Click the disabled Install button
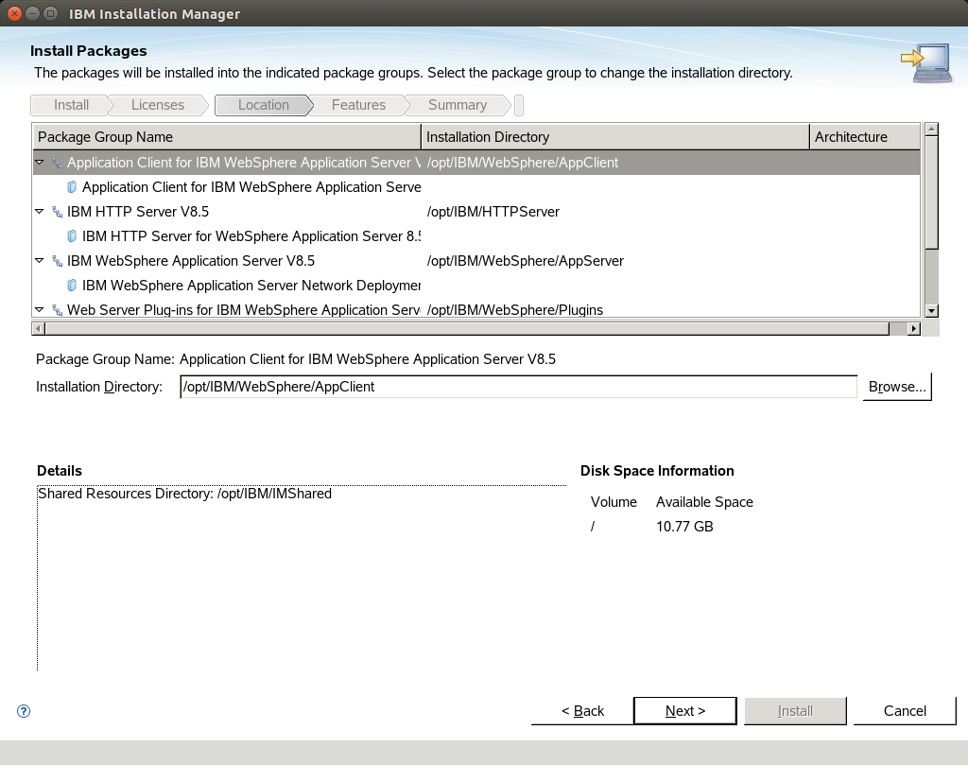Screen dimensions: 968x765 click(795, 711)
